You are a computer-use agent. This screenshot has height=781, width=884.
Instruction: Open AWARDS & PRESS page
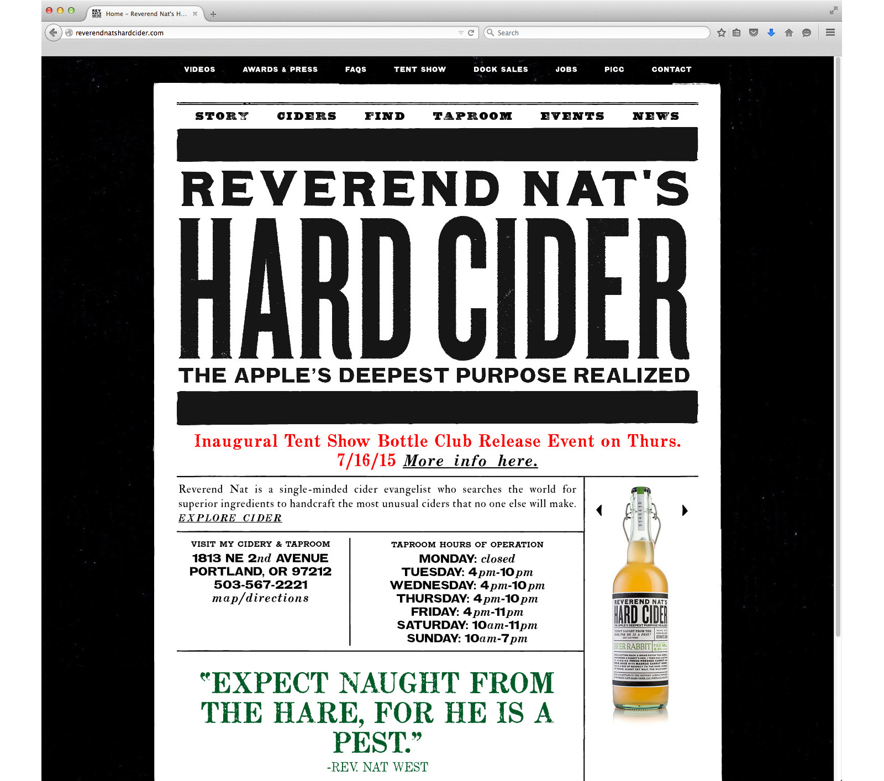[x=280, y=70]
